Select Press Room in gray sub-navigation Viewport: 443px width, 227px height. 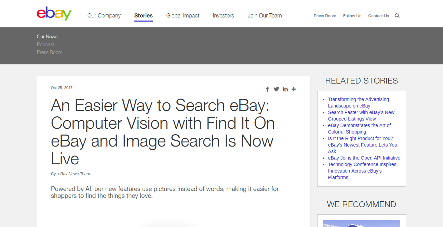pos(50,52)
